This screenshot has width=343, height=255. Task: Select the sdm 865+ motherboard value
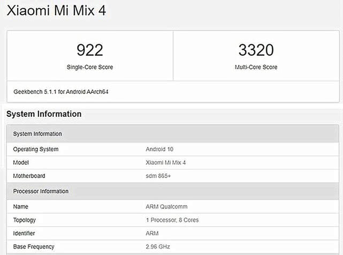point(158,176)
